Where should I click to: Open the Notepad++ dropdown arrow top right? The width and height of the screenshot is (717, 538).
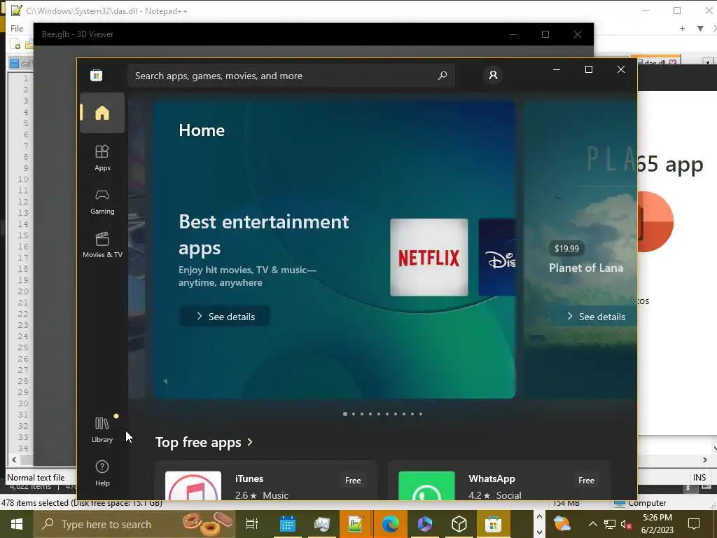(x=700, y=28)
